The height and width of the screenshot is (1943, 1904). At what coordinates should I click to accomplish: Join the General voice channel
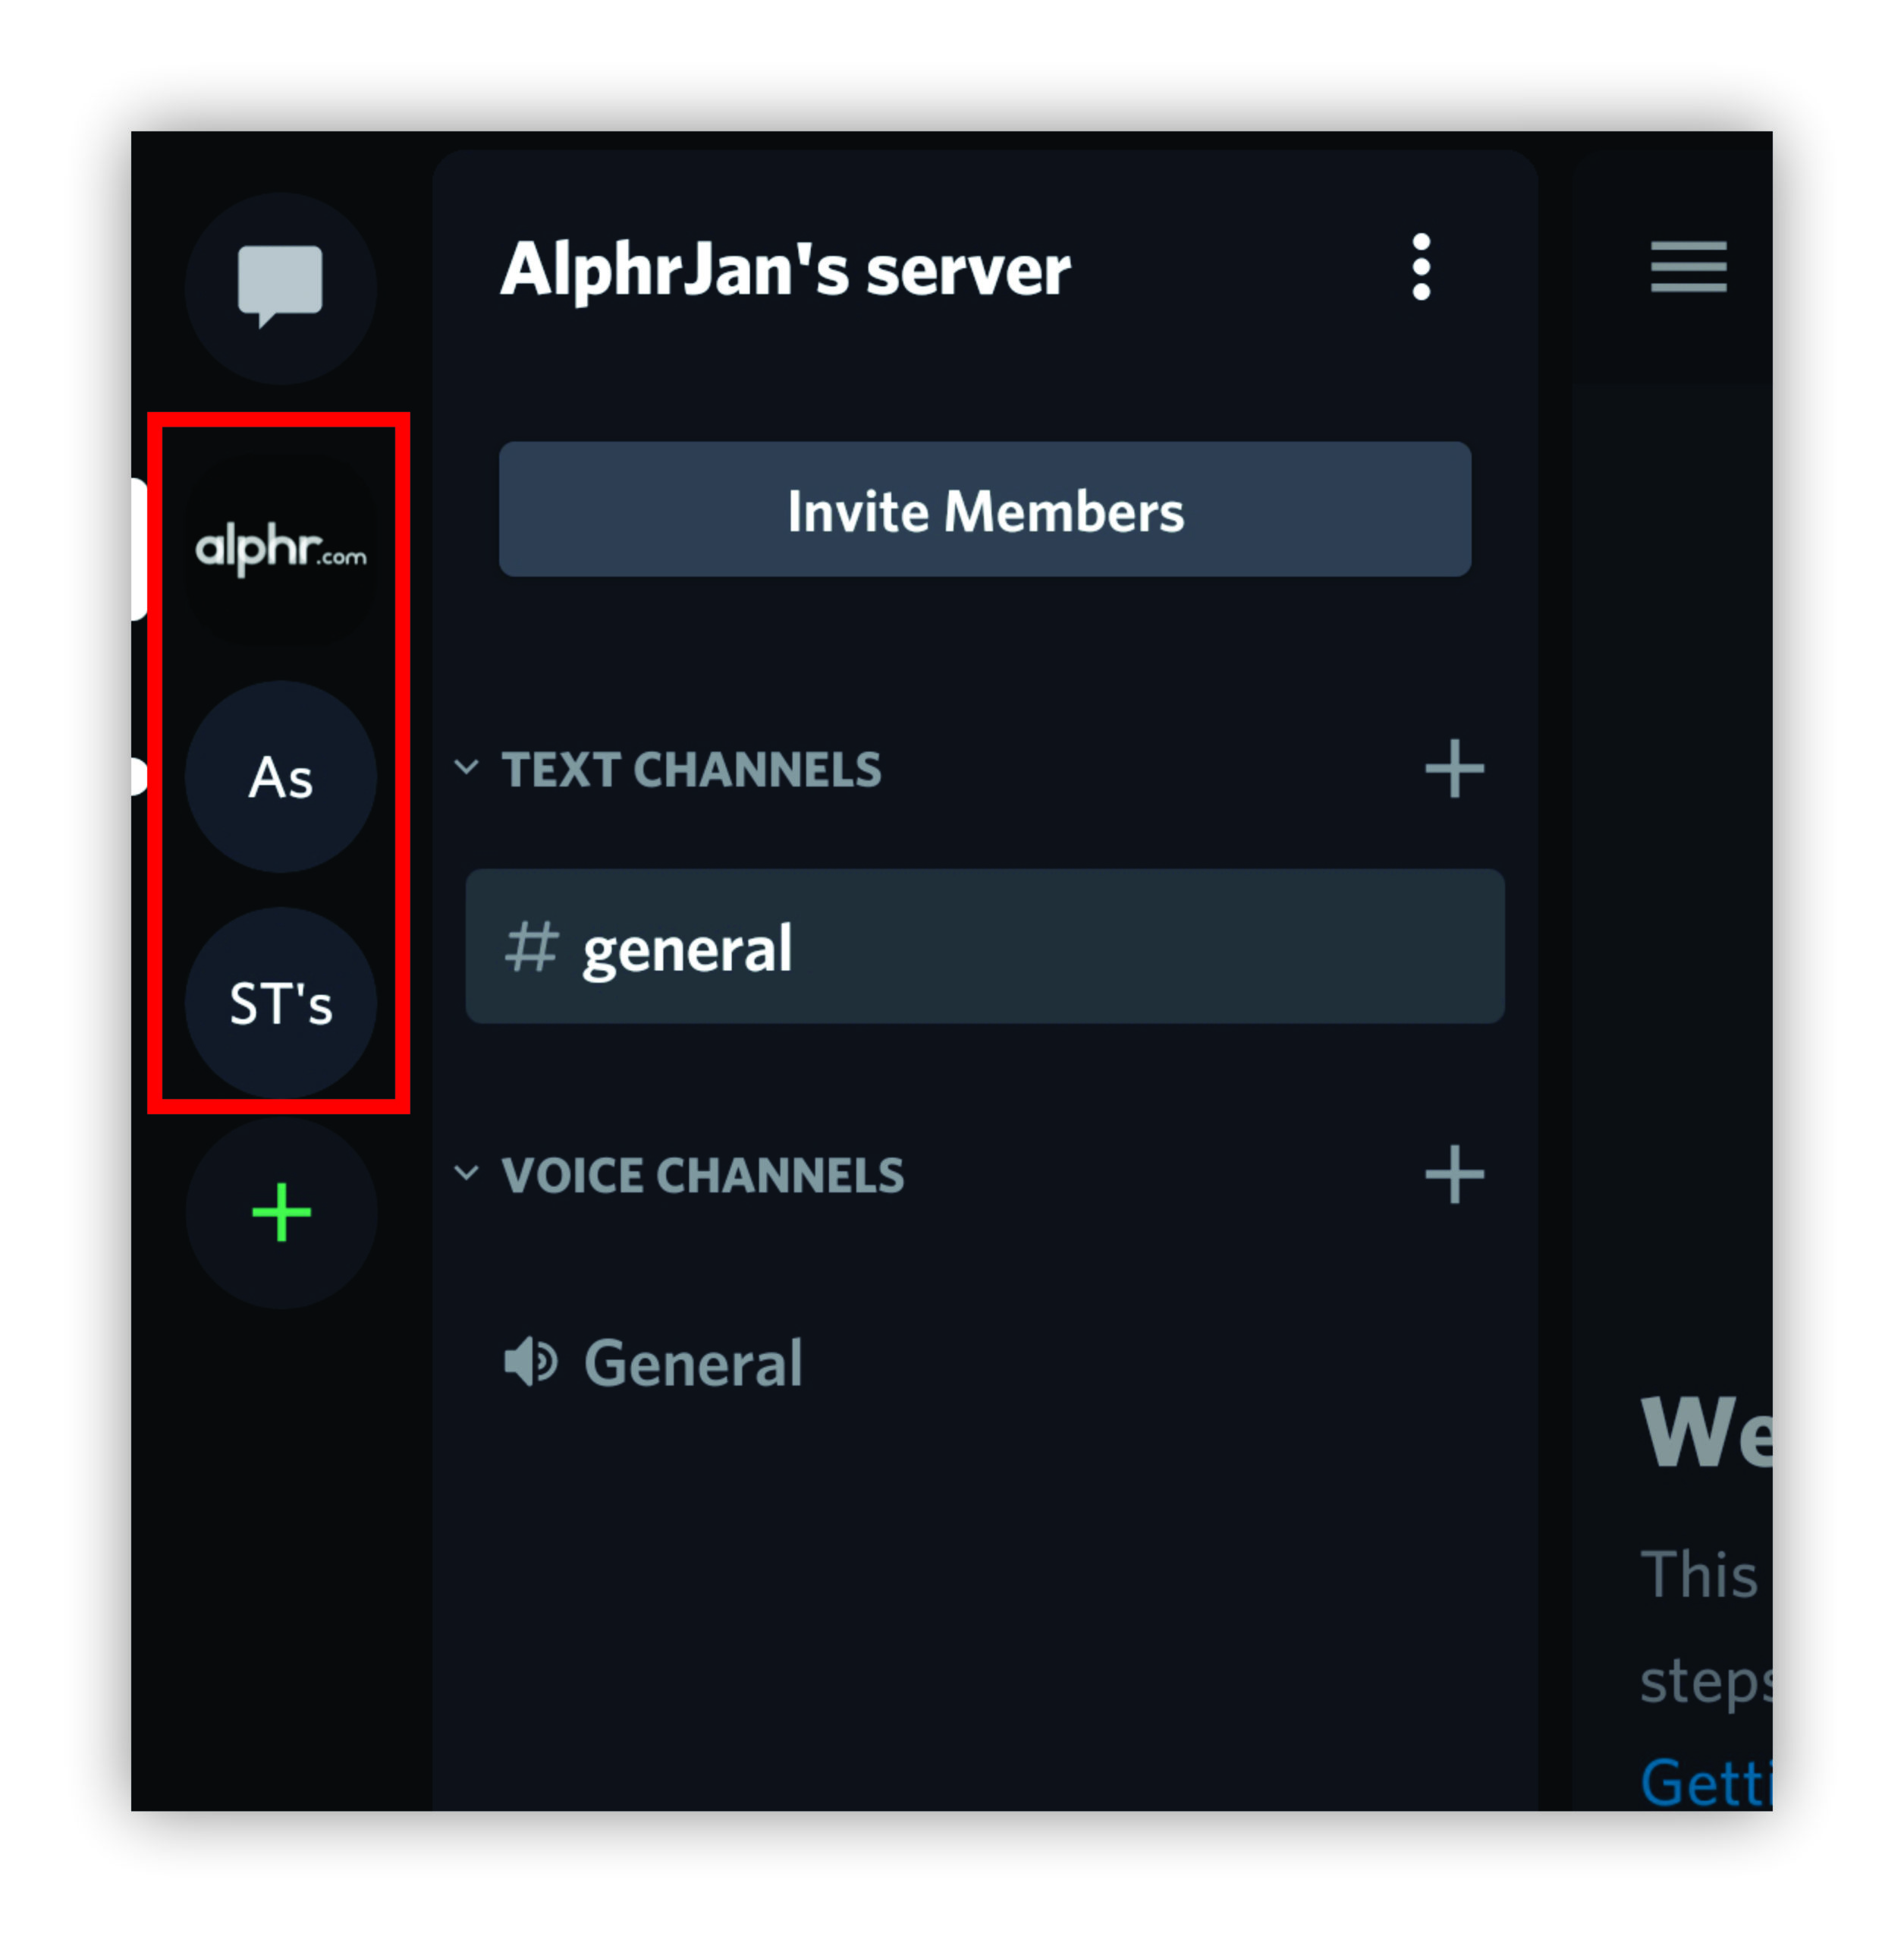(x=692, y=1362)
